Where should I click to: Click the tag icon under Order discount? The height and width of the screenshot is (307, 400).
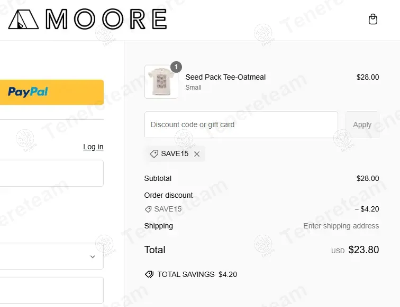click(x=148, y=209)
